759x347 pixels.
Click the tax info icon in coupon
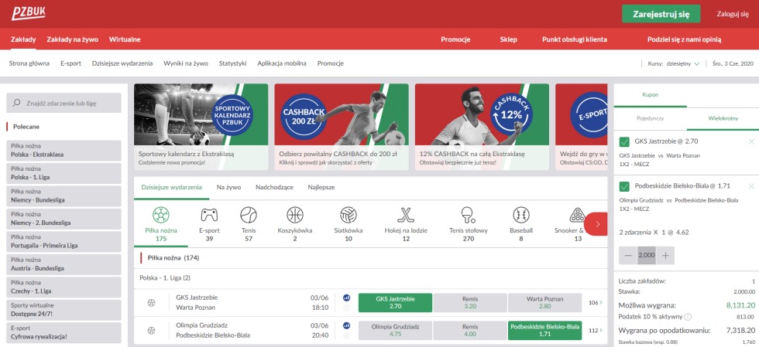(x=688, y=317)
